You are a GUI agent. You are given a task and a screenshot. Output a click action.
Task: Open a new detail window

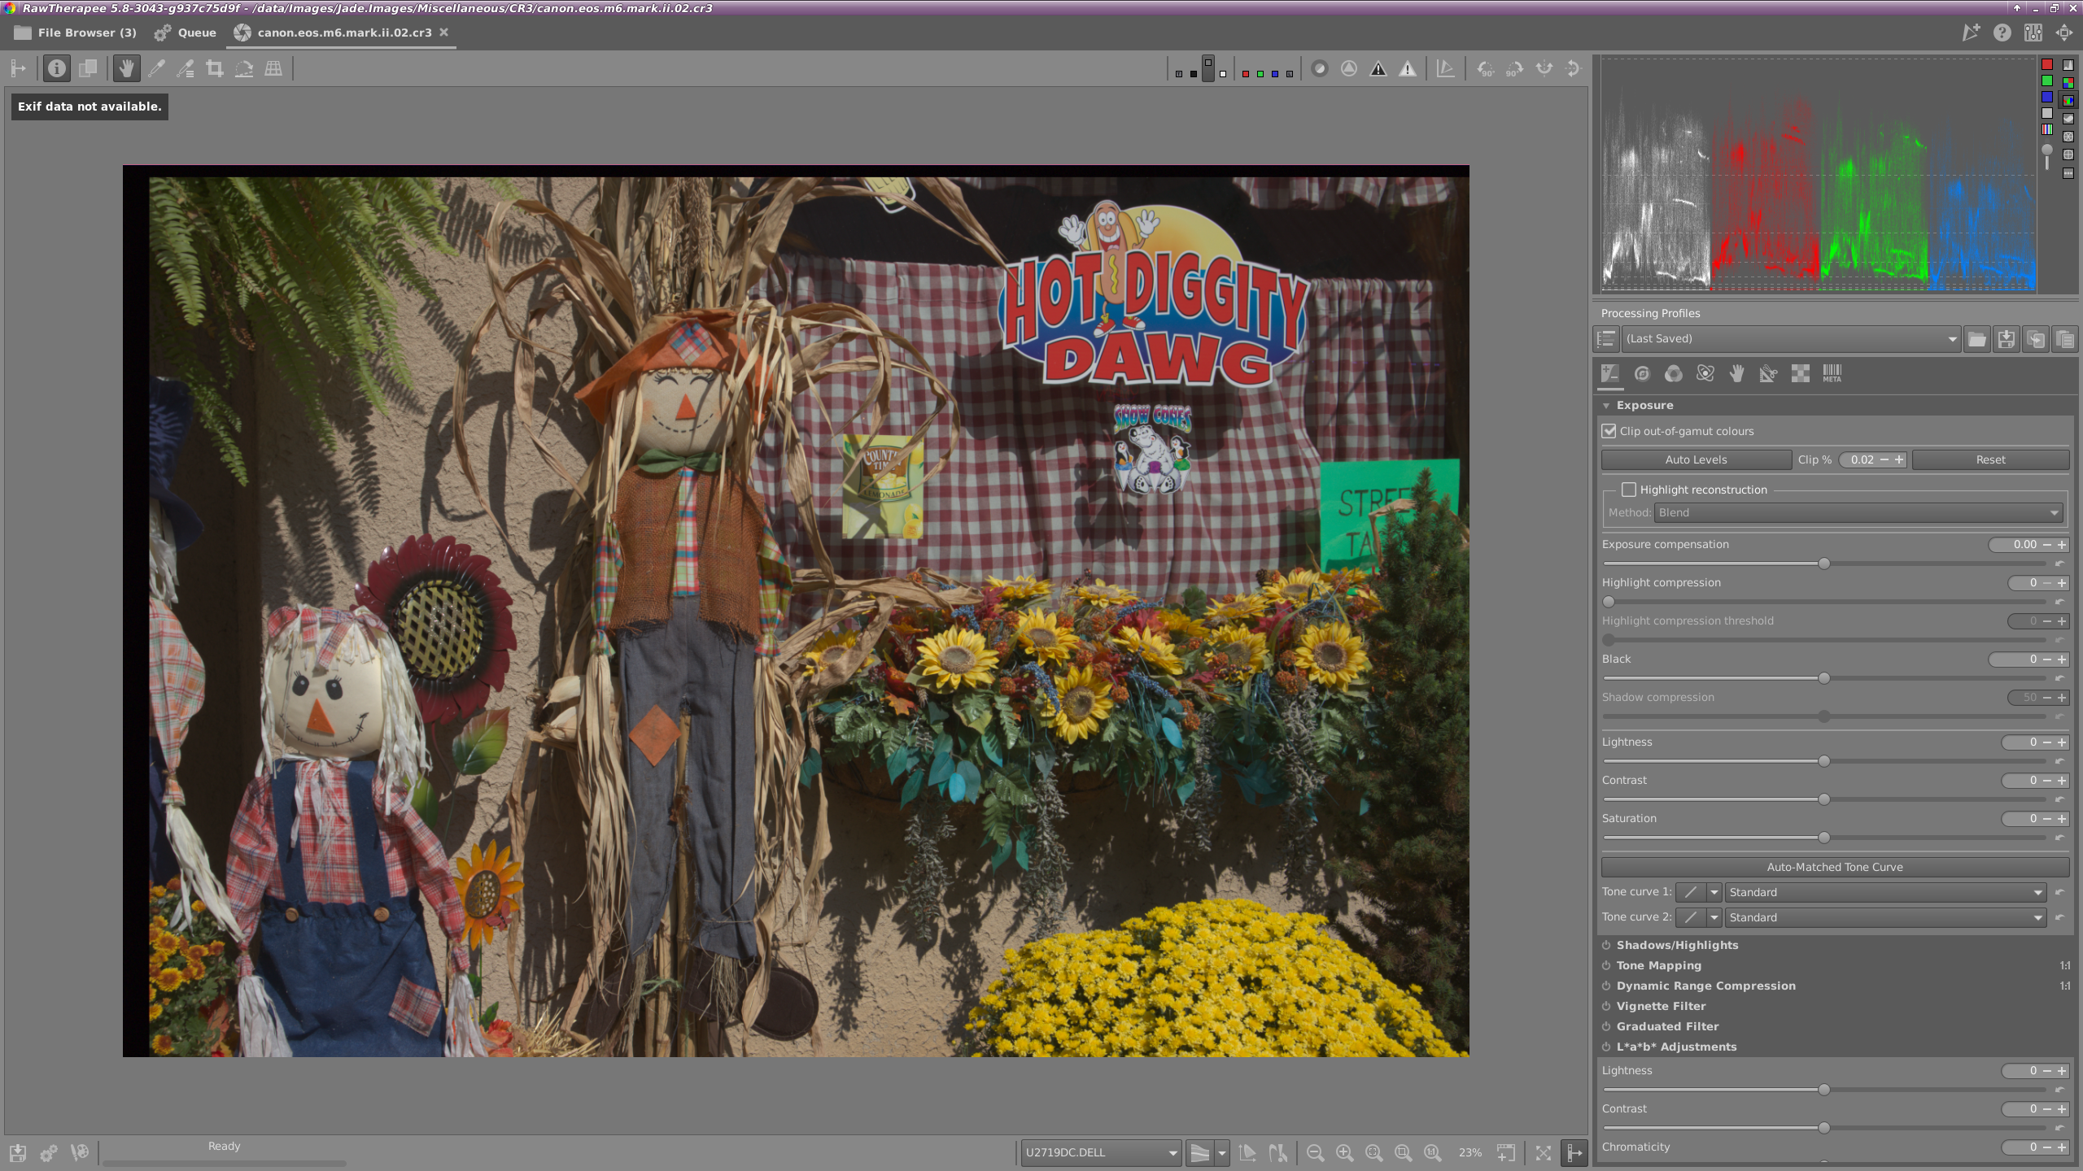[1506, 1153]
